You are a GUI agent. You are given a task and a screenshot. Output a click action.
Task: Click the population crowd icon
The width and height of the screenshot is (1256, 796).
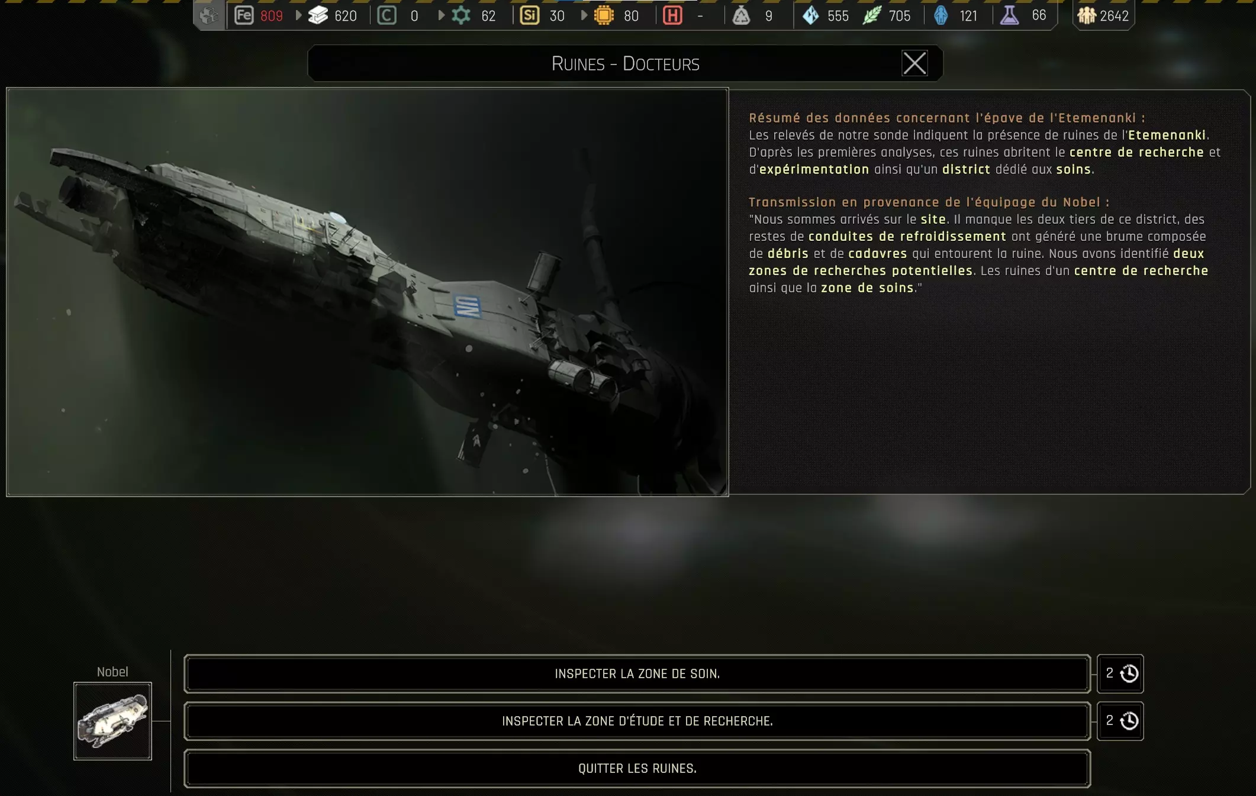tap(1086, 15)
